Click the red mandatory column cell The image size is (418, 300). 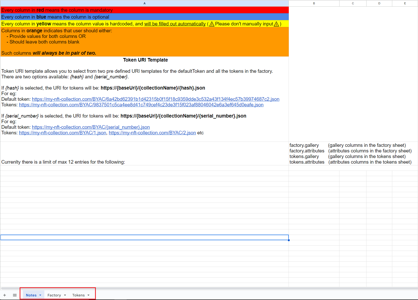point(145,10)
